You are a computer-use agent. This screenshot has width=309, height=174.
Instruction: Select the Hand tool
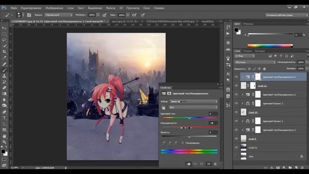click(x=4, y=136)
